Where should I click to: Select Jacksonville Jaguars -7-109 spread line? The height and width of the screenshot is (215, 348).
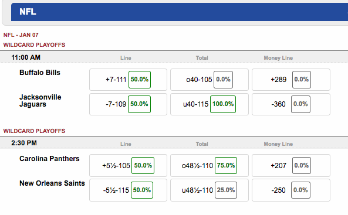(128, 104)
